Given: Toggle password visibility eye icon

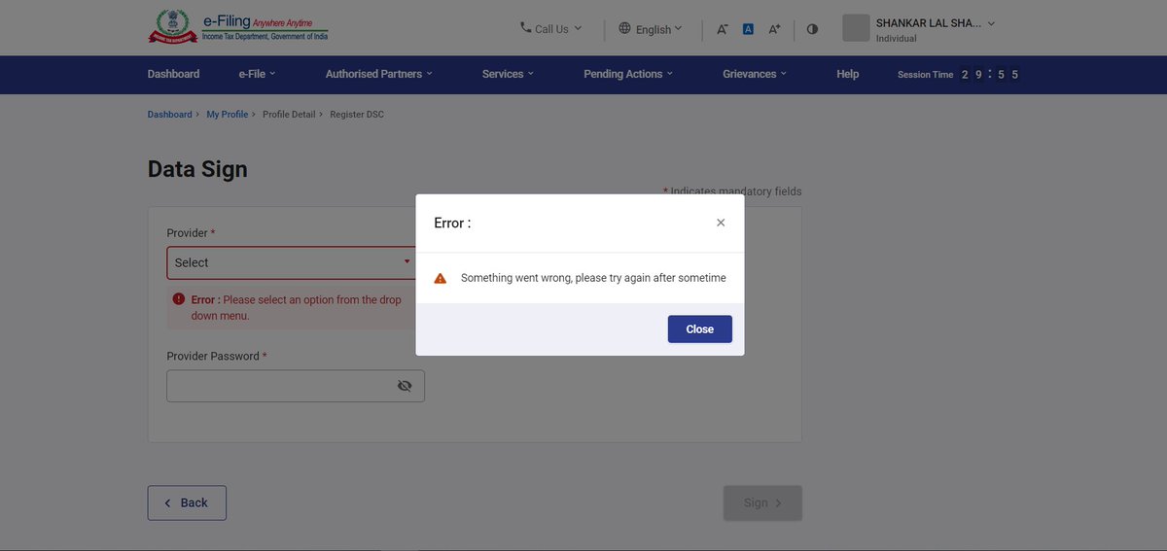Looking at the screenshot, I should [405, 386].
